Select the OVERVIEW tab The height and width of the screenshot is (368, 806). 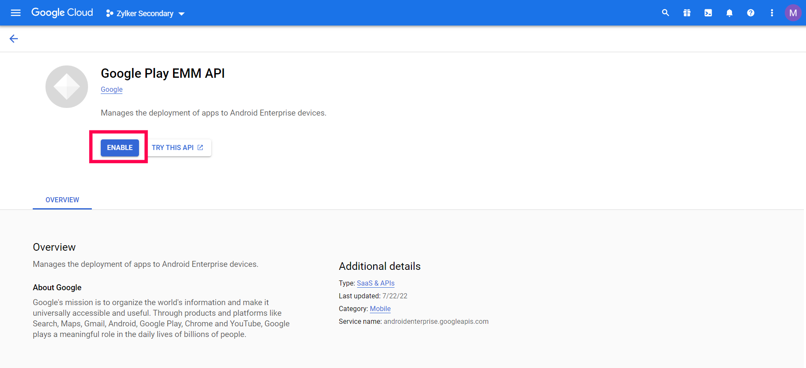click(x=62, y=200)
